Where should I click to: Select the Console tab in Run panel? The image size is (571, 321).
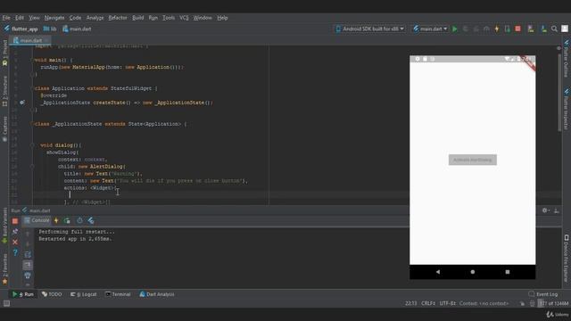click(x=37, y=220)
